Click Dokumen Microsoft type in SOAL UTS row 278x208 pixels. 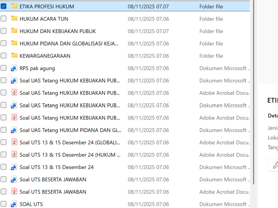pyautogui.click(x=224, y=204)
